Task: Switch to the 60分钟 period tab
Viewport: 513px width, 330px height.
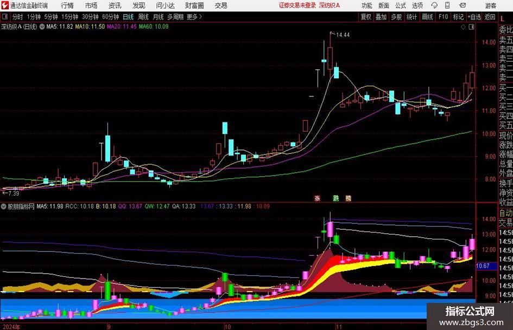Action: pyautogui.click(x=110, y=17)
